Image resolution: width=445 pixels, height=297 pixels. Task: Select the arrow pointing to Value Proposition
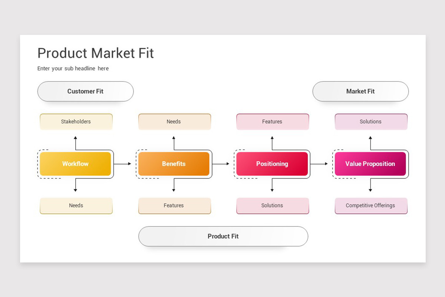(x=319, y=164)
